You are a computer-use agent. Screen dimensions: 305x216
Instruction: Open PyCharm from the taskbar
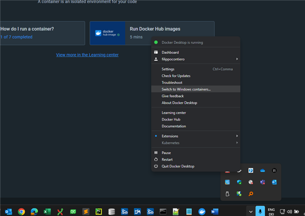point(99,212)
